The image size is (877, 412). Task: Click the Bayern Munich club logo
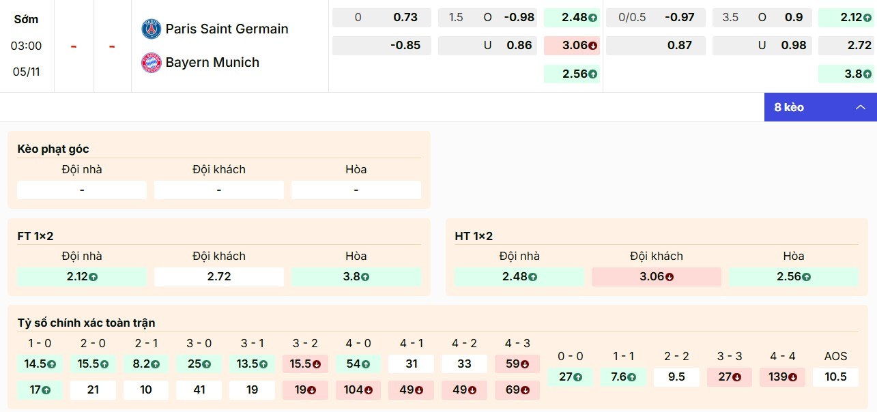click(151, 63)
